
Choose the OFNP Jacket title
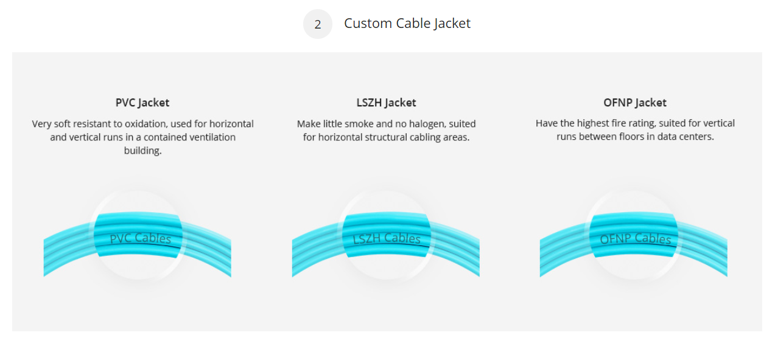(635, 103)
